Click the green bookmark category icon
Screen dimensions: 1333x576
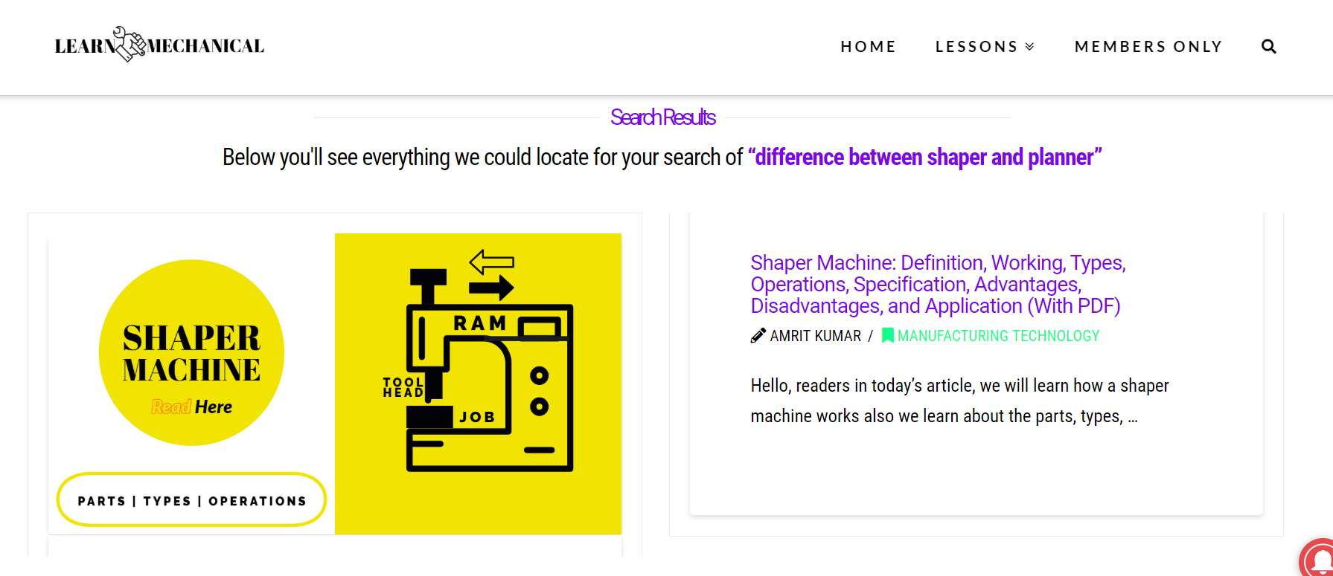pos(887,336)
